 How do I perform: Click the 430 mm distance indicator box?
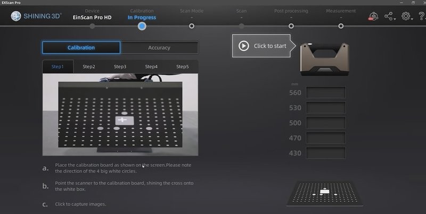[x=325, y=153]
